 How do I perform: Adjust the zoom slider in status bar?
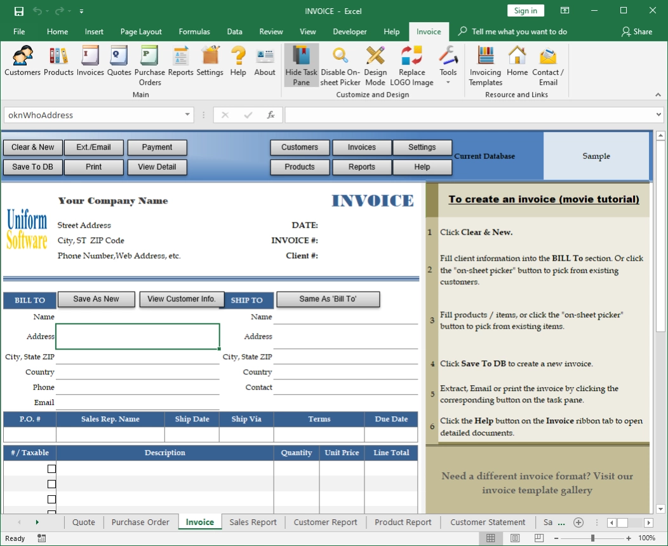(x=592, y=538)
